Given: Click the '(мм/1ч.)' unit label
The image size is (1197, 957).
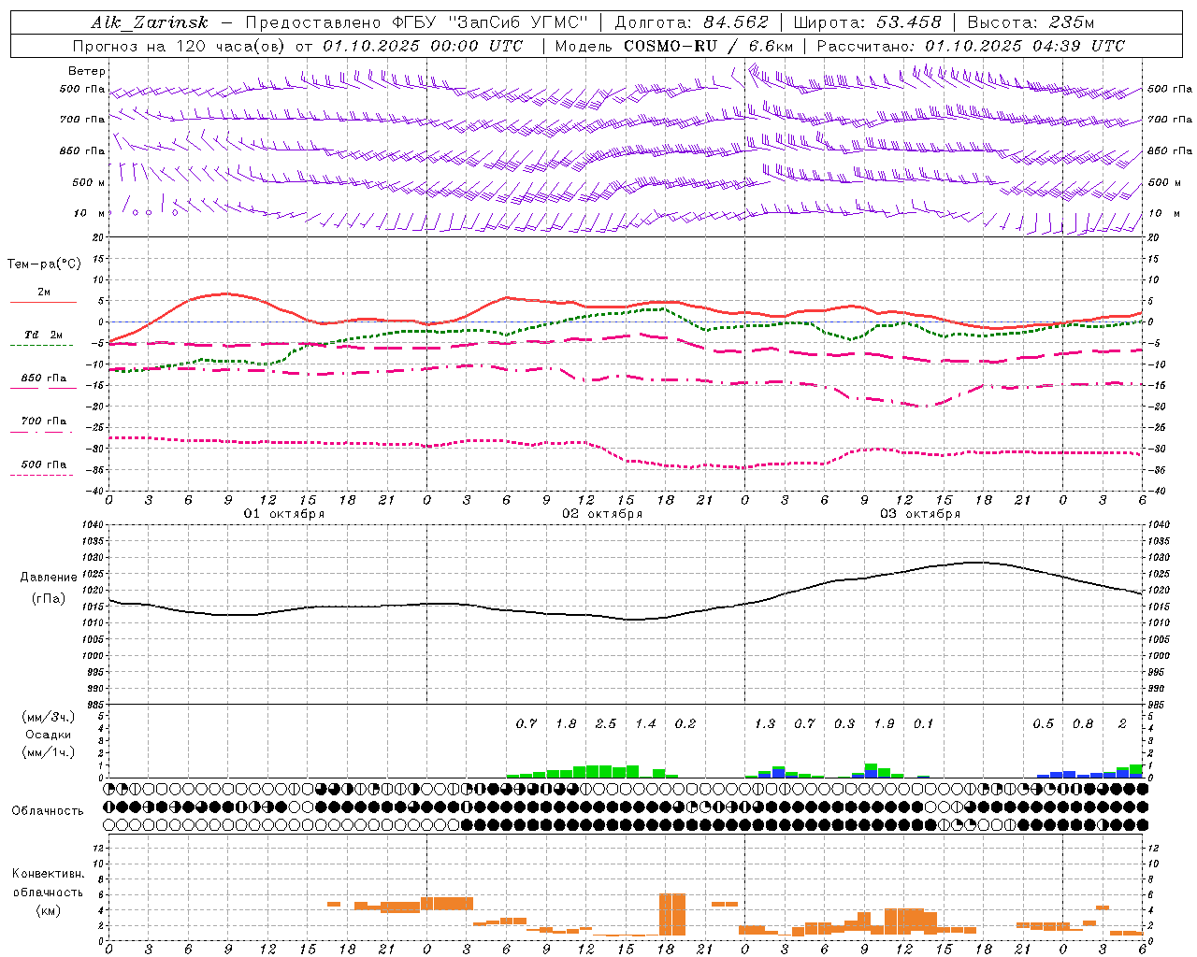Looking at the screenshot, I should [x=48, y=752].
